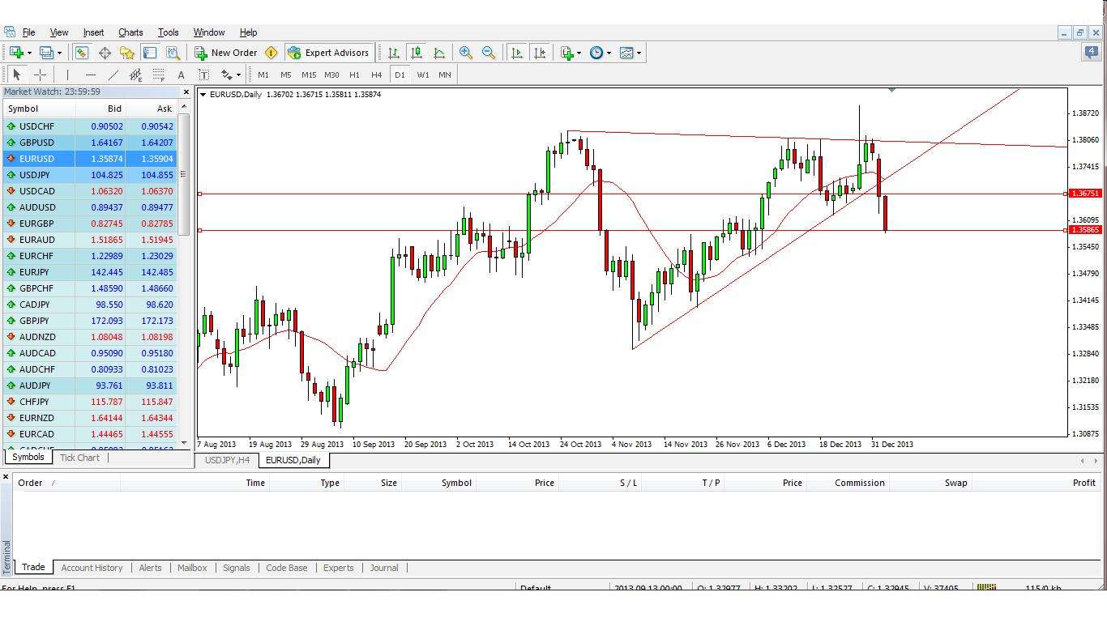Select the Draw Trendline tool
Screen dimensions: 1107x622
click(113, 75)
